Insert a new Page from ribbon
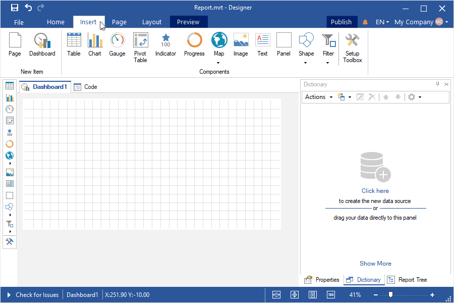 pos(15,44)
